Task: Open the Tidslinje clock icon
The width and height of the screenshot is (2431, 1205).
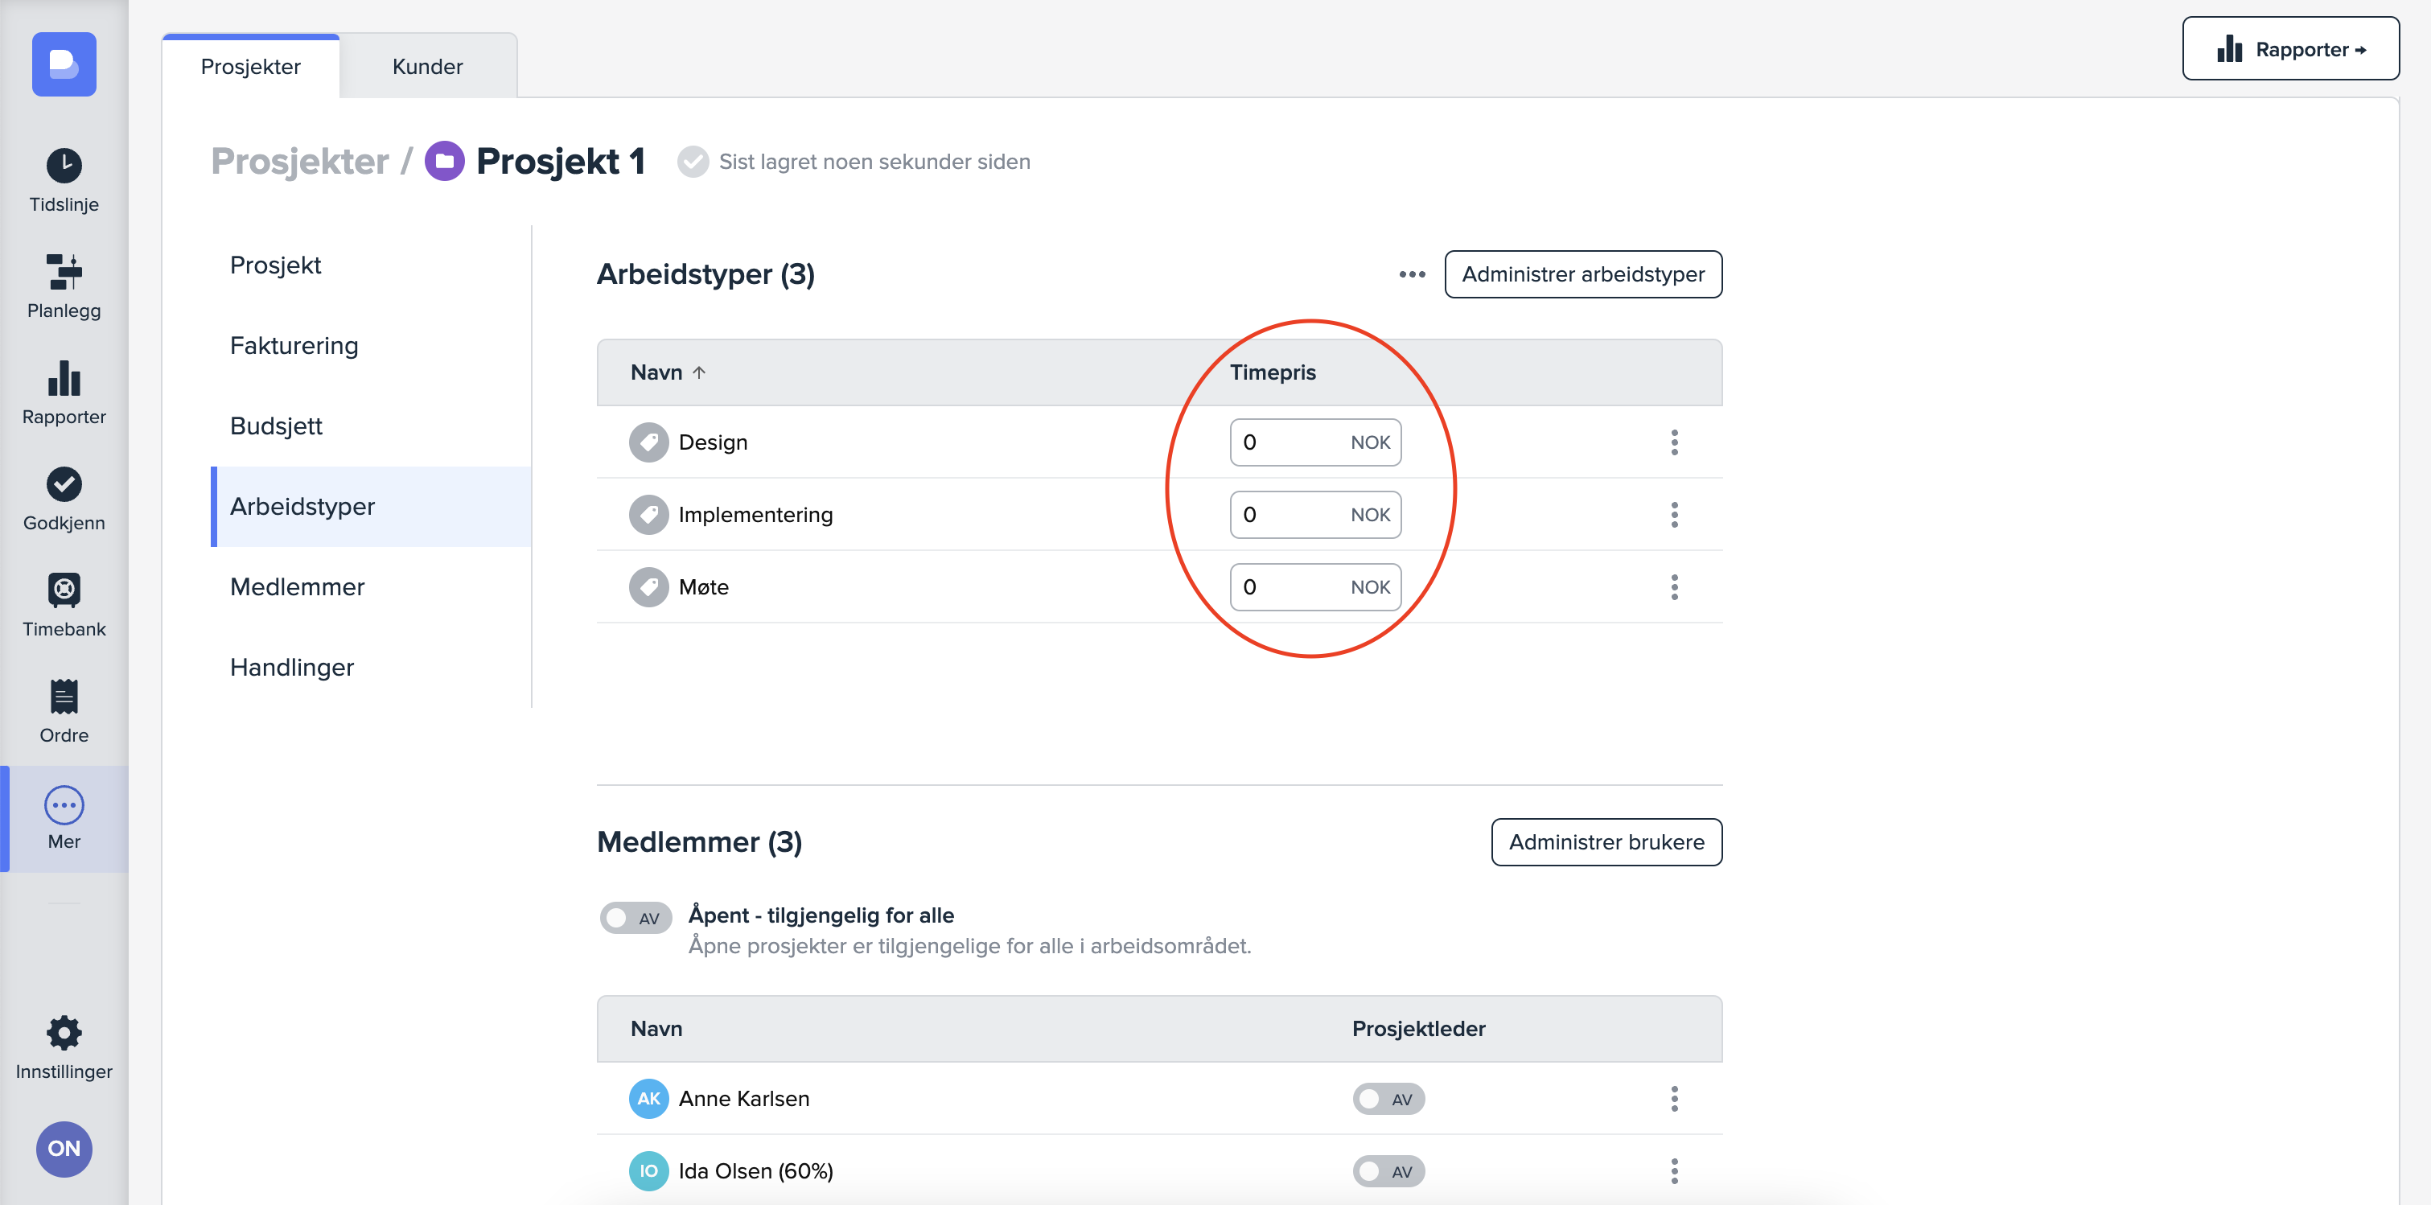Action: [x=64, y=166]
